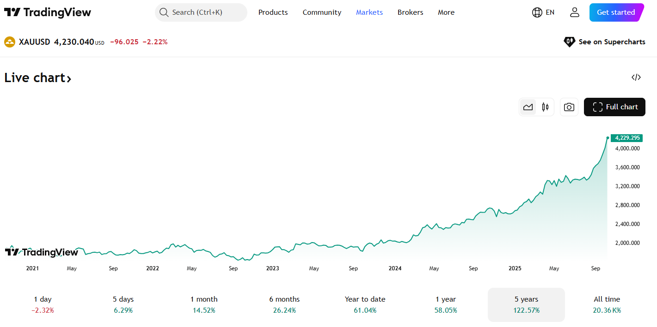Select the 1 month time range
The width and height of the screenshot is (657, 327).
[x=204, y=304]
